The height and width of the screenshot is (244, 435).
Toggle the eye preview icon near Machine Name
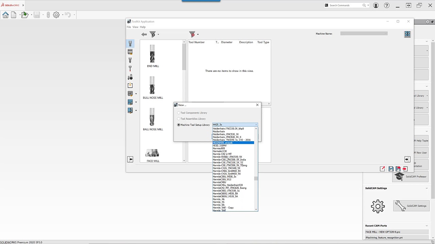pos(407,34)
